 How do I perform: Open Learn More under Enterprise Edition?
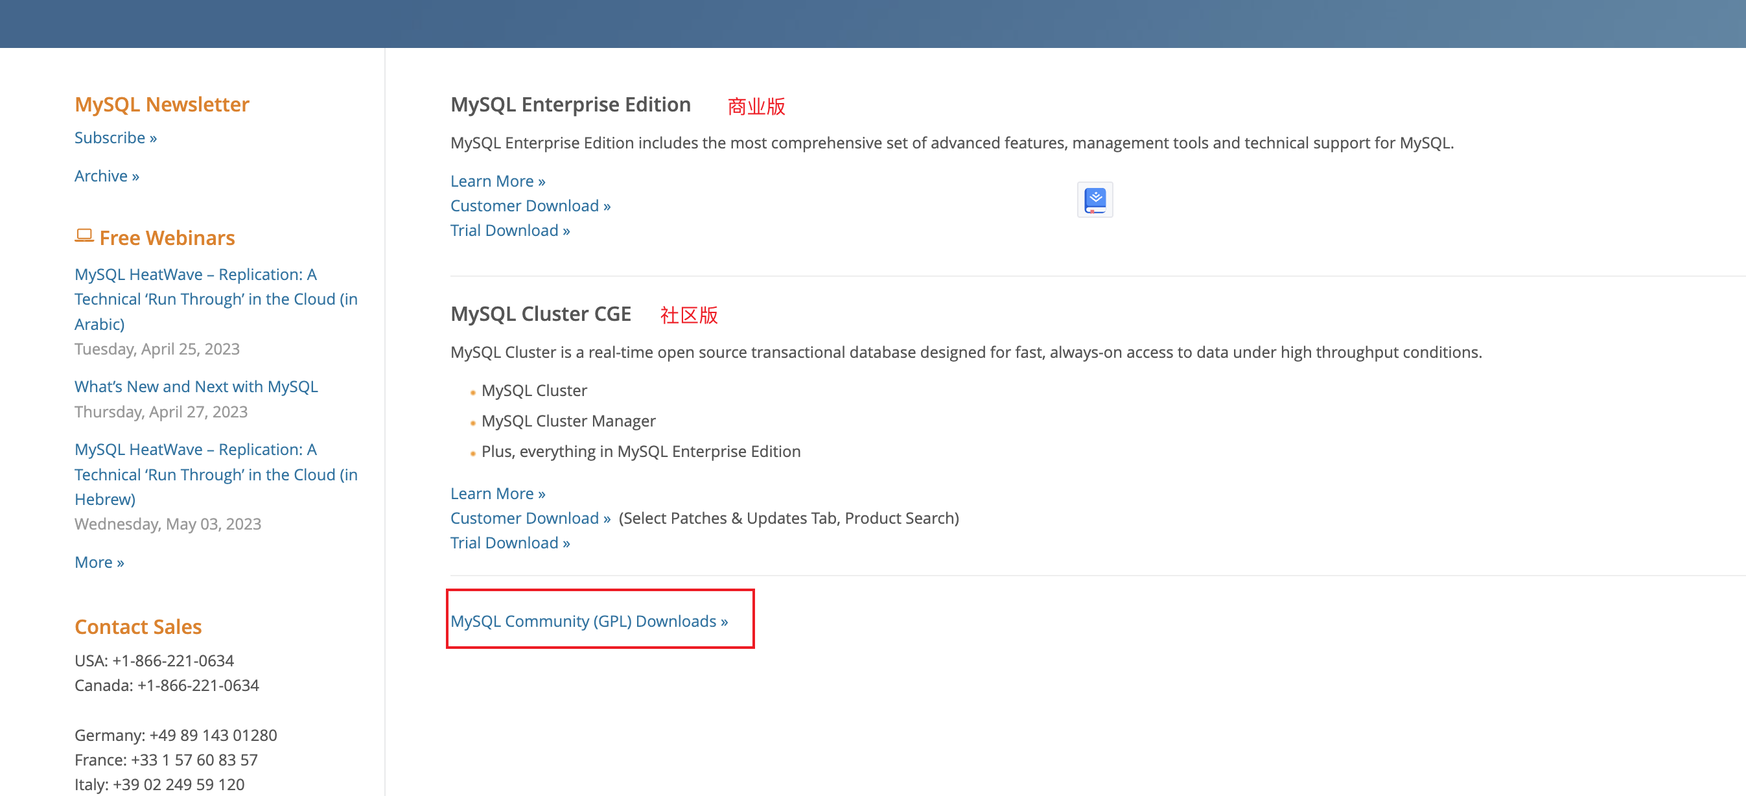pyautogui.click(x=498, y=181)
